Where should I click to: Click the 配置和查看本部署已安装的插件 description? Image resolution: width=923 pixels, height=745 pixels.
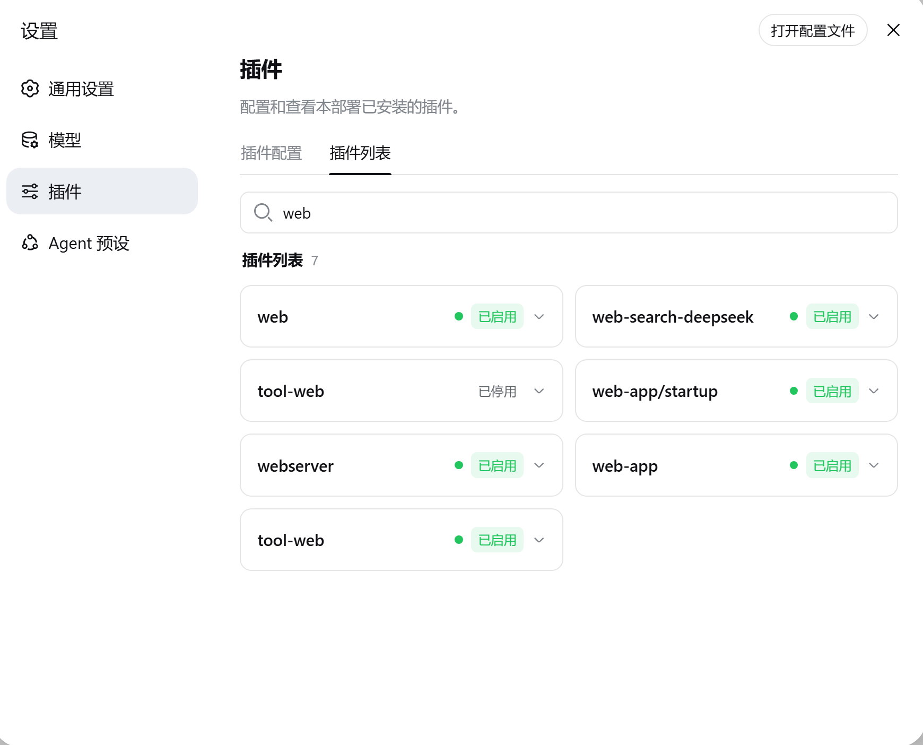[350, 107]
